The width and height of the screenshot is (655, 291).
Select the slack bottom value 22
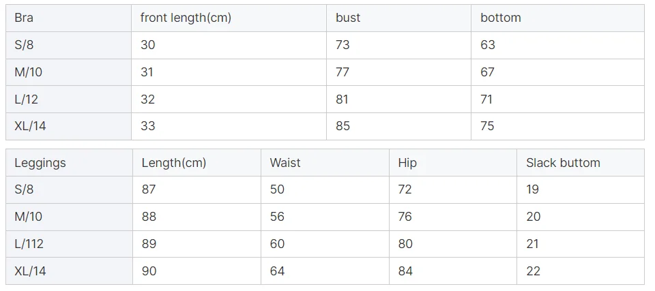coord(533,271)
